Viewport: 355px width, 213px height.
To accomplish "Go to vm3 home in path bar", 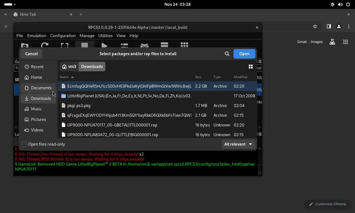I will (x=69, y=67).
